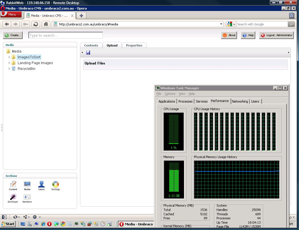Click the Search with Google field
Image resolution: width=299 pixels, height=230 pixels.
[262, 24]
